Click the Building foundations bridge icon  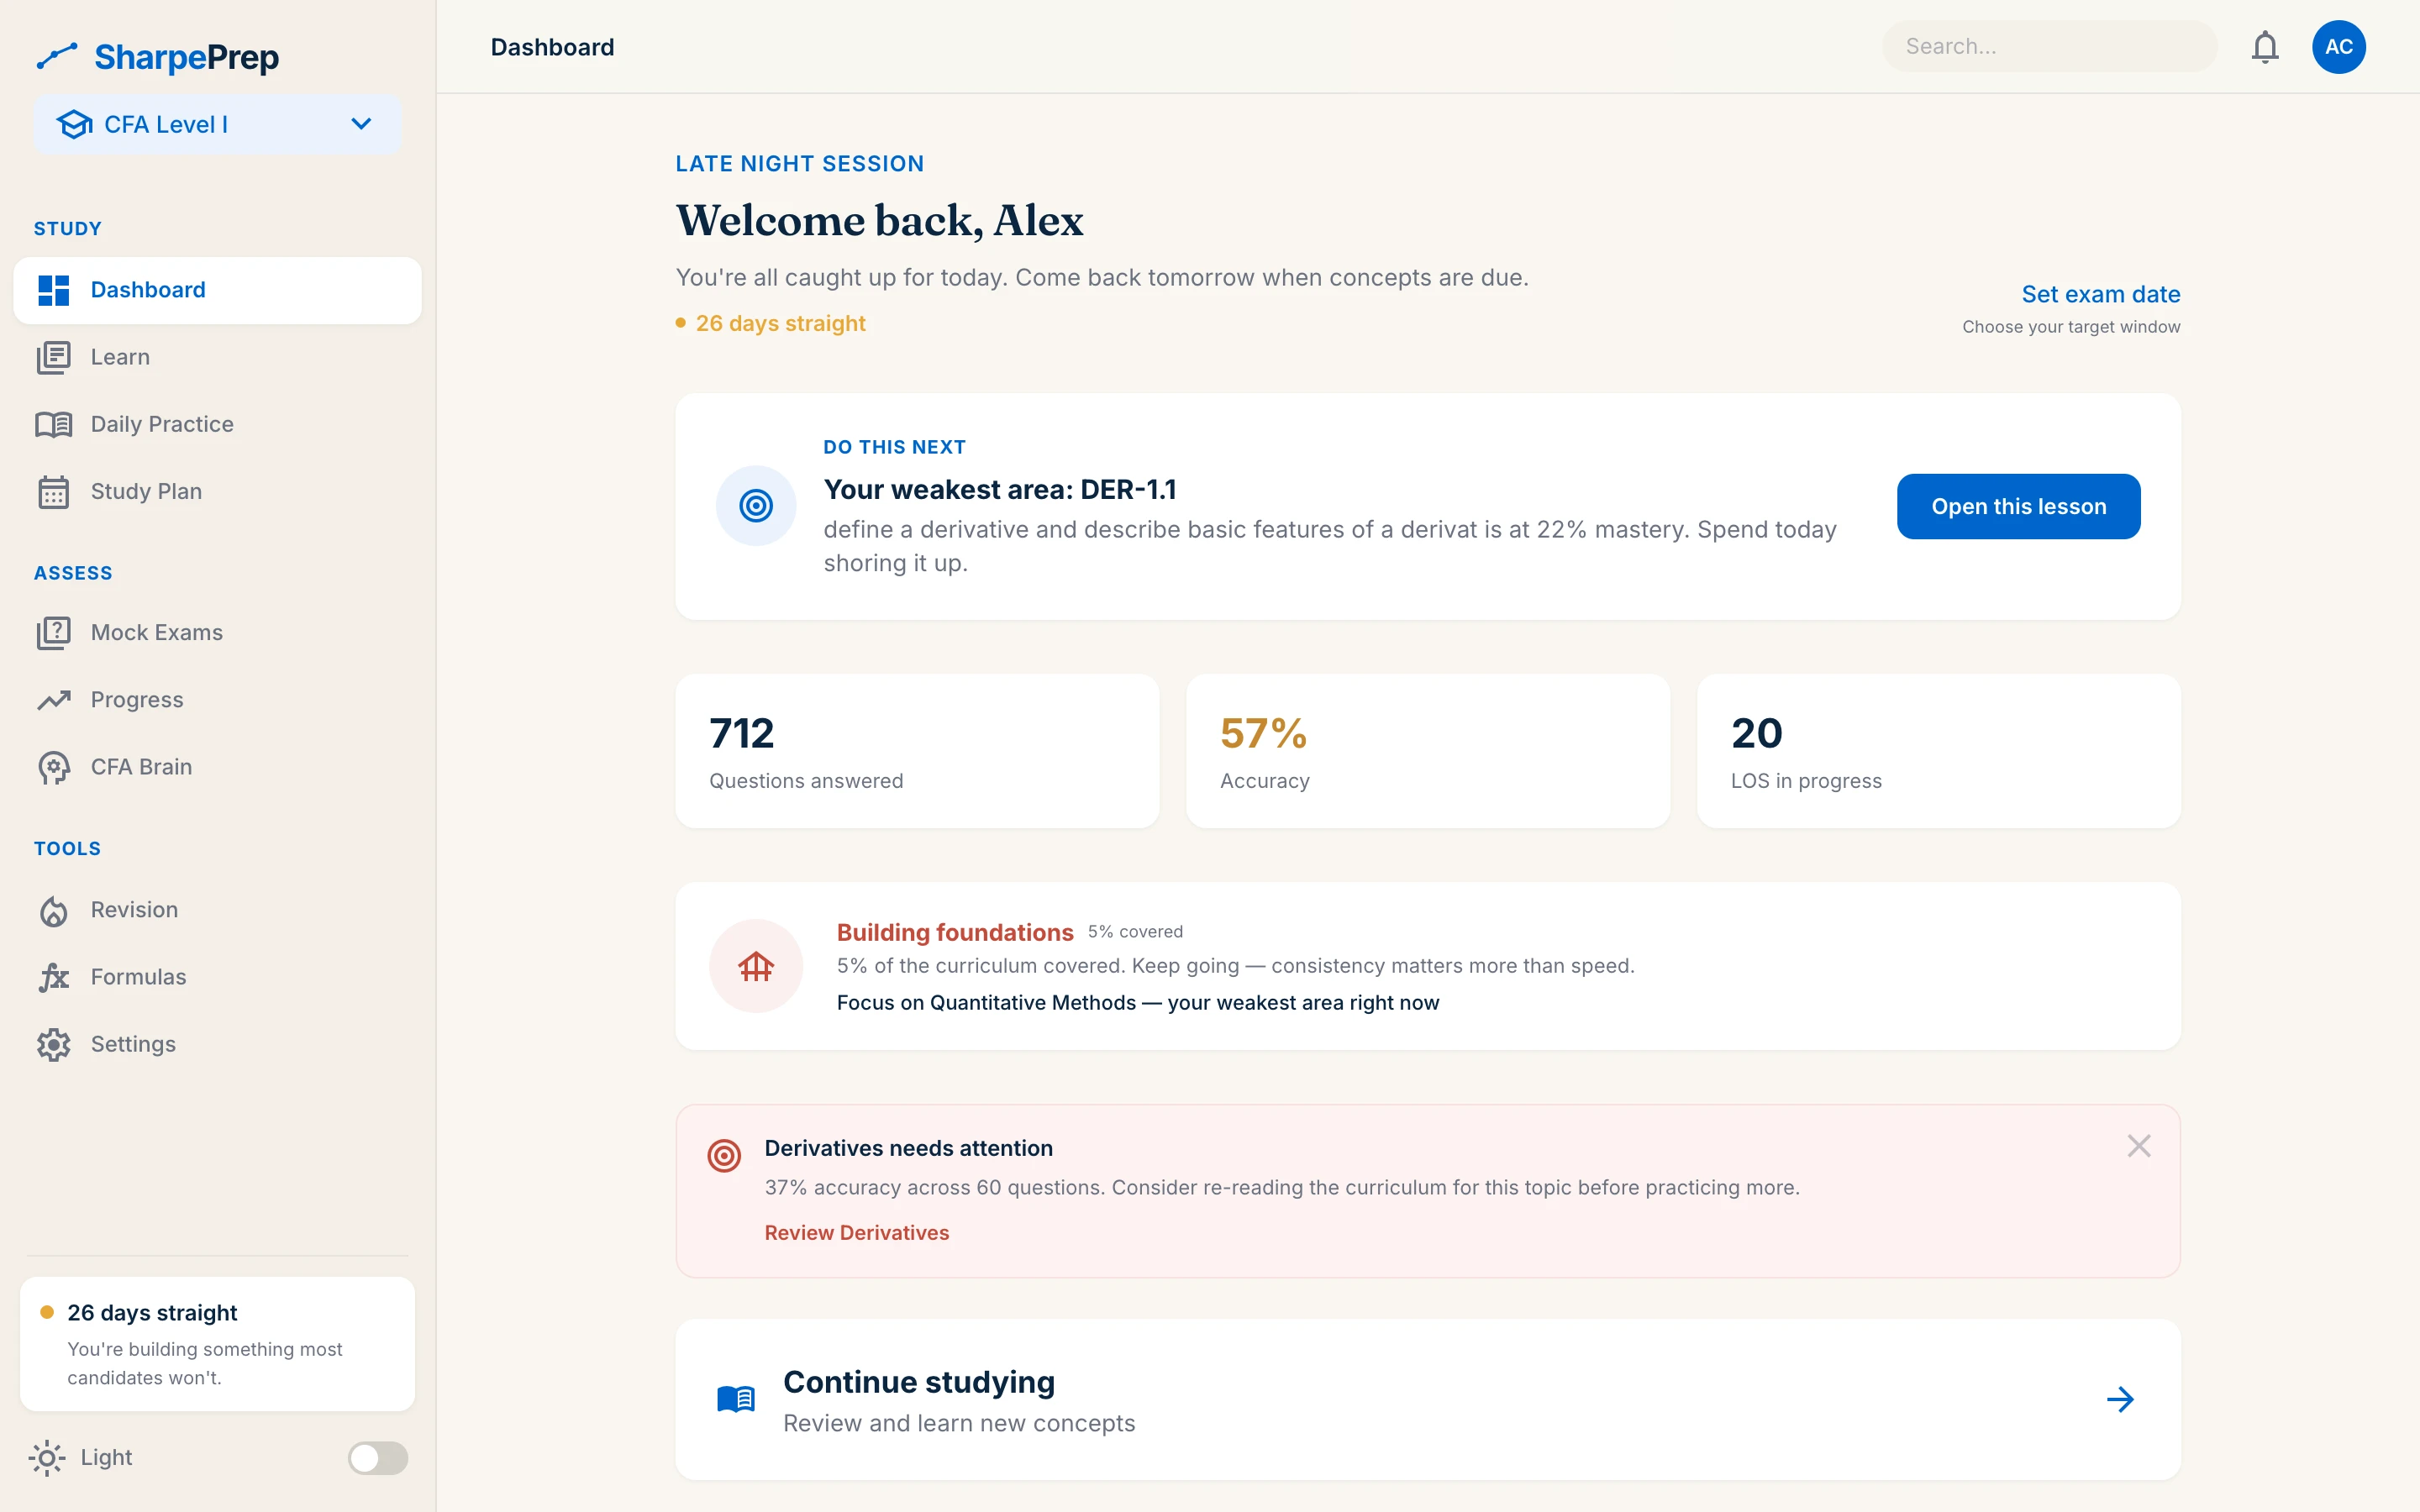(756, 966)
